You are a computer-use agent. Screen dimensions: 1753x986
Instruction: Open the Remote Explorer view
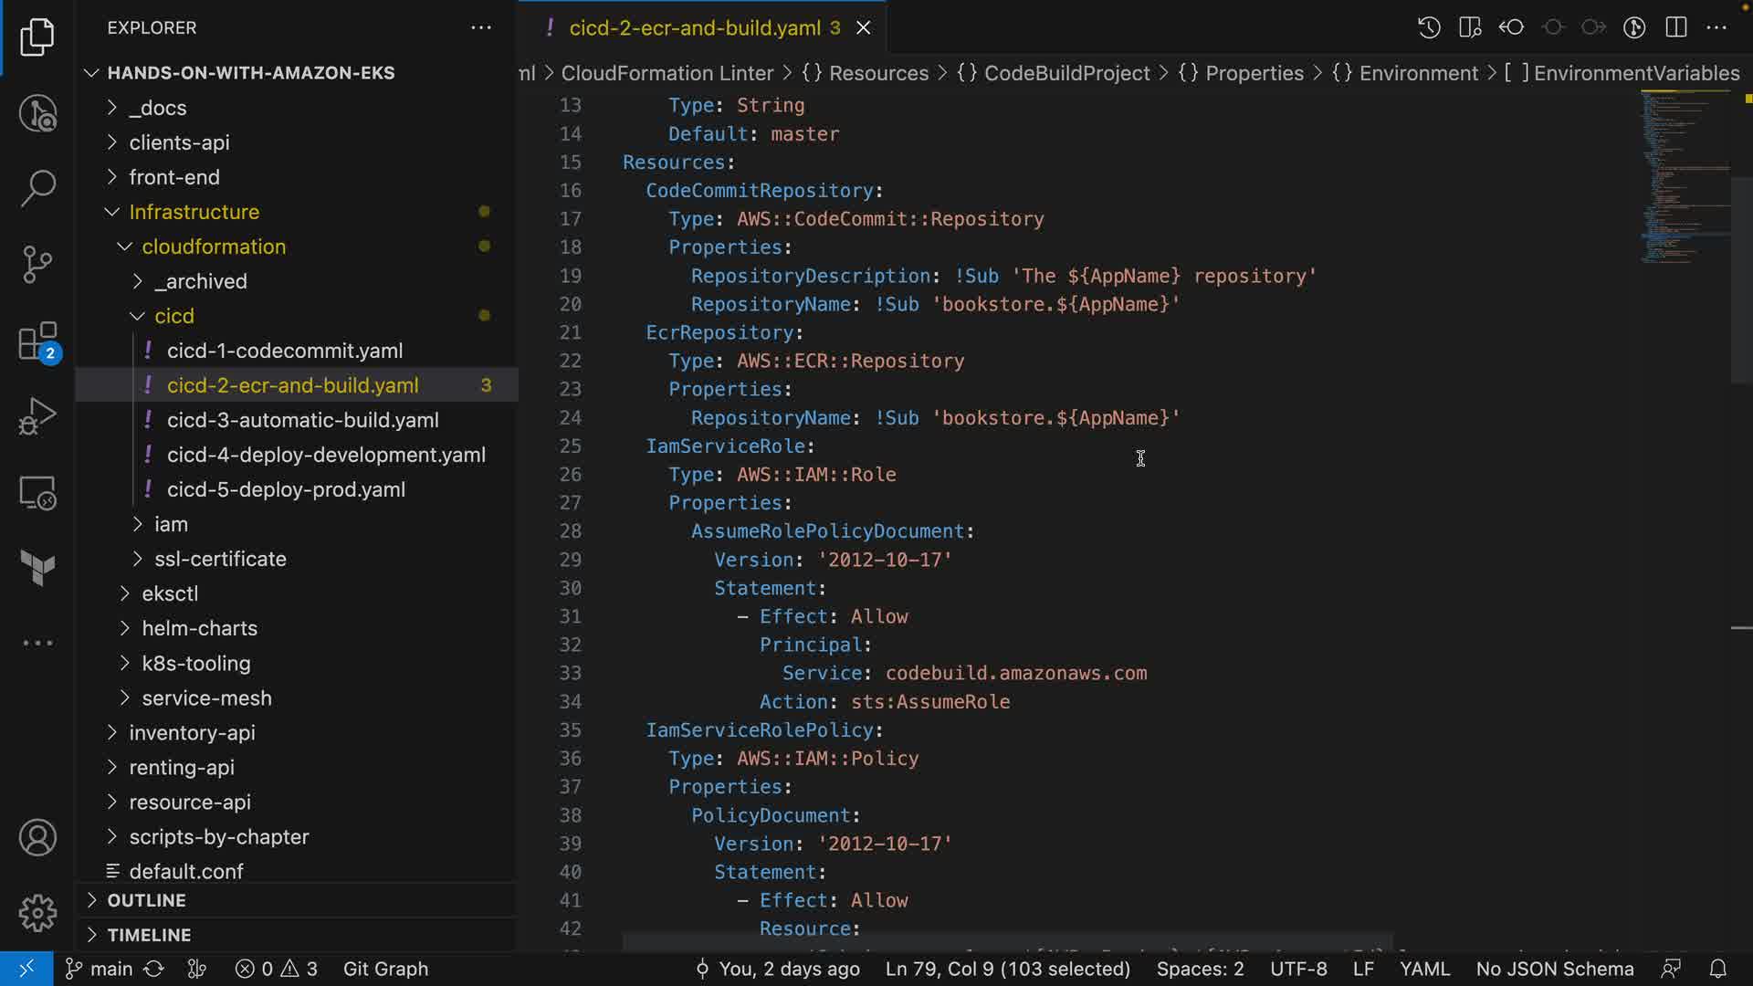37,493
